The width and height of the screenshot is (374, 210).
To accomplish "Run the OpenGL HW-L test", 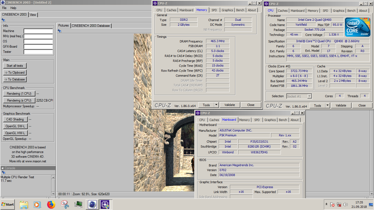I will tap(15, 133).
